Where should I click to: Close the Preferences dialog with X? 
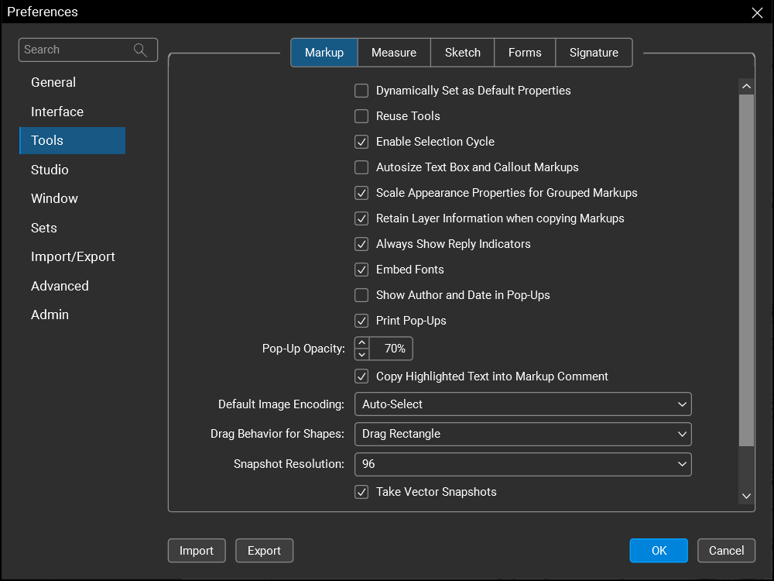coord(757,12)
